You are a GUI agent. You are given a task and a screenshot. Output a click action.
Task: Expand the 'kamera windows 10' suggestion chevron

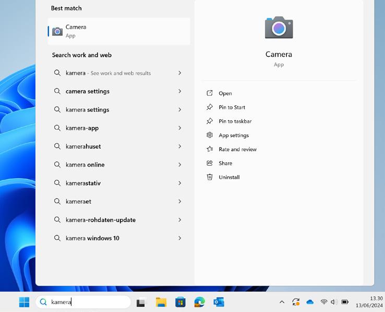click(180, 238)
